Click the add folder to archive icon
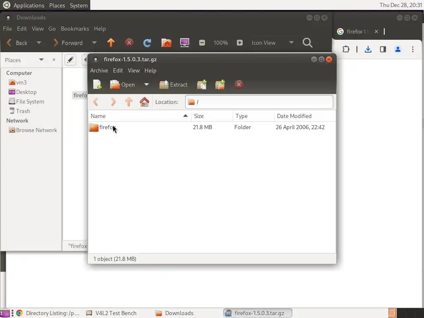 (x=220, y=84)
